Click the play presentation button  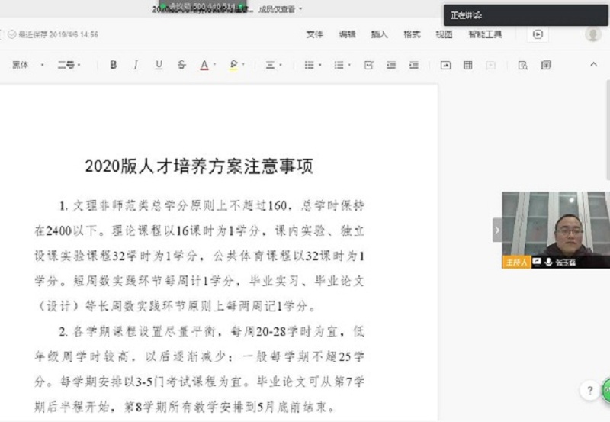tap(538, 34)
